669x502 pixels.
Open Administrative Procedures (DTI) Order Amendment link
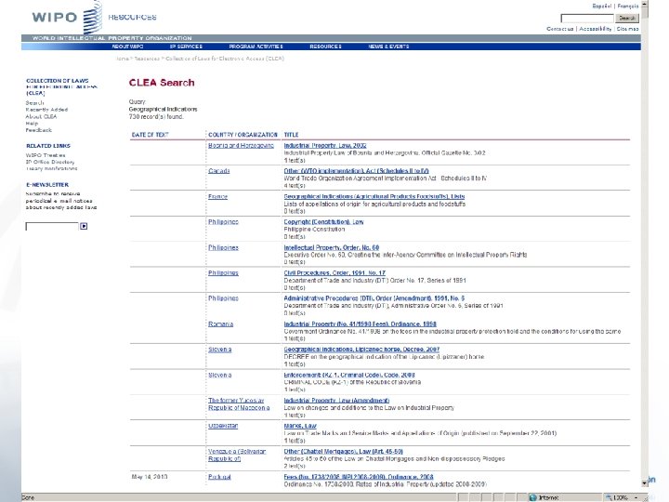coord(374,298)
